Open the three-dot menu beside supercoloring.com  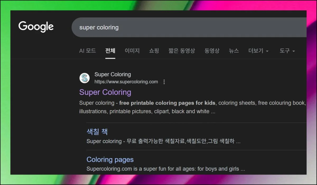click(164, 82)
